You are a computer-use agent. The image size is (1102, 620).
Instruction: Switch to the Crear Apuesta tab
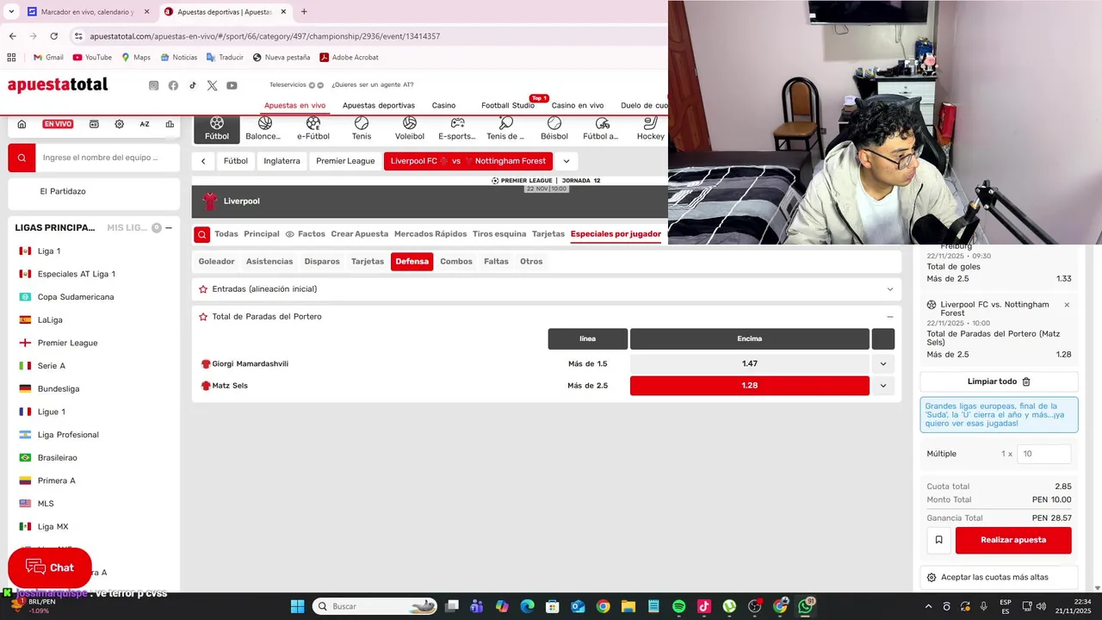tap(360, 234)
